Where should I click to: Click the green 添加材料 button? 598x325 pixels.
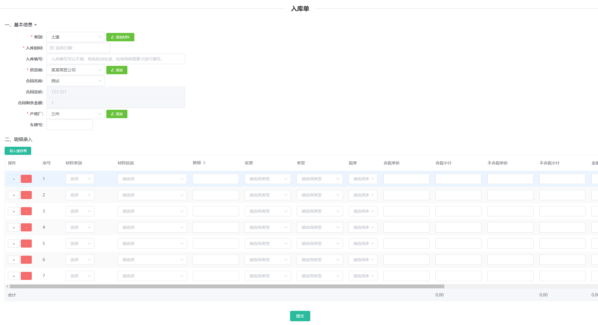[x=120, y=37]
